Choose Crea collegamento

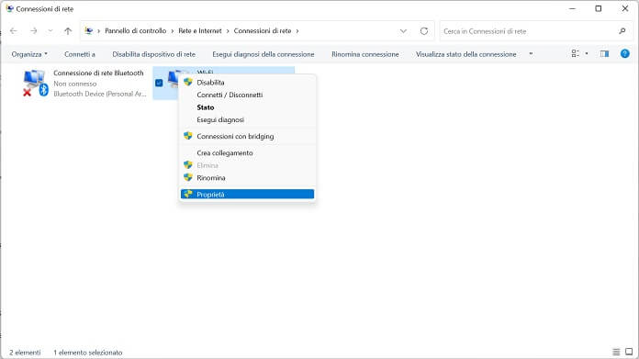click(x=247, y=153)
